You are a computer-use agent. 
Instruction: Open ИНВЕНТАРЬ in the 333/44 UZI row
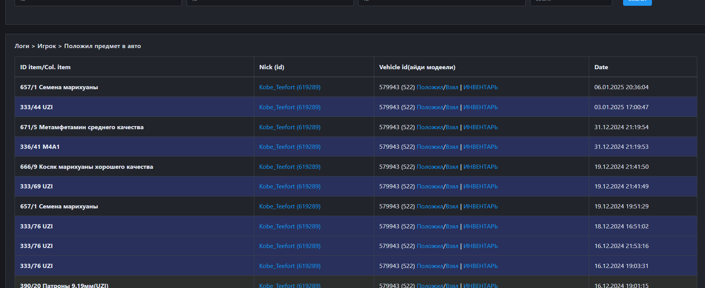(480, 107)
